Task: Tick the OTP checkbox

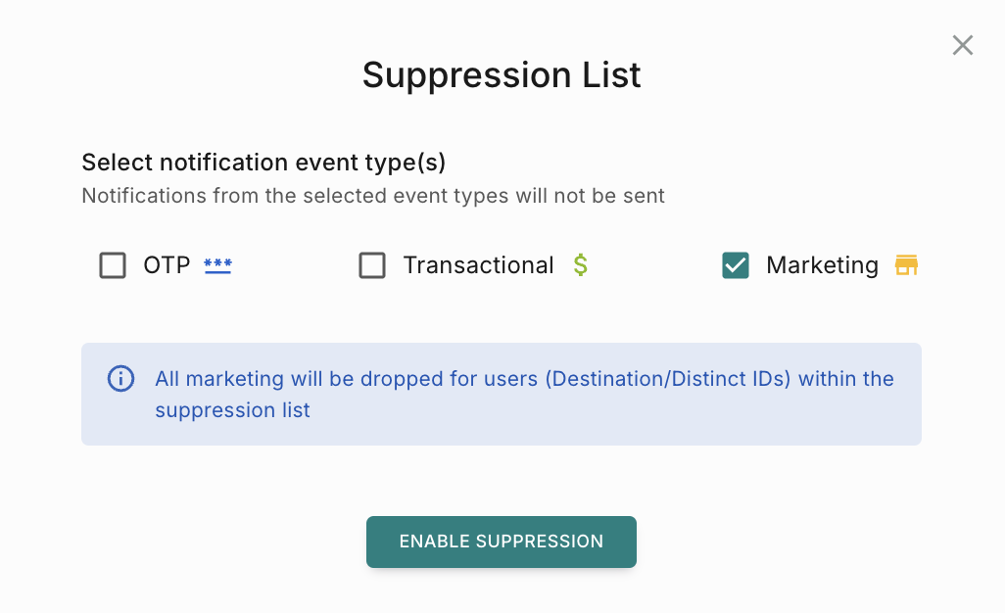Action: pyautogui.click(x=113, y=265)
